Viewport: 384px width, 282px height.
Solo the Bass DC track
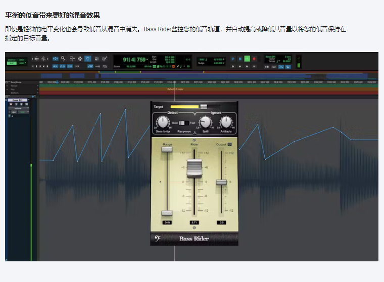point(21,104)
